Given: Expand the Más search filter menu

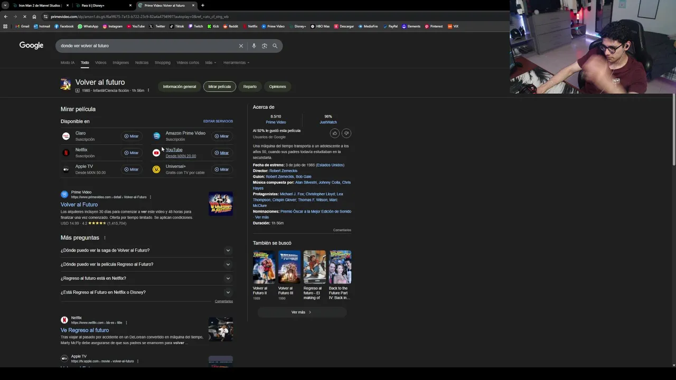Looking at the screenshot, I should pyautogui.click(x=210, y=62).
